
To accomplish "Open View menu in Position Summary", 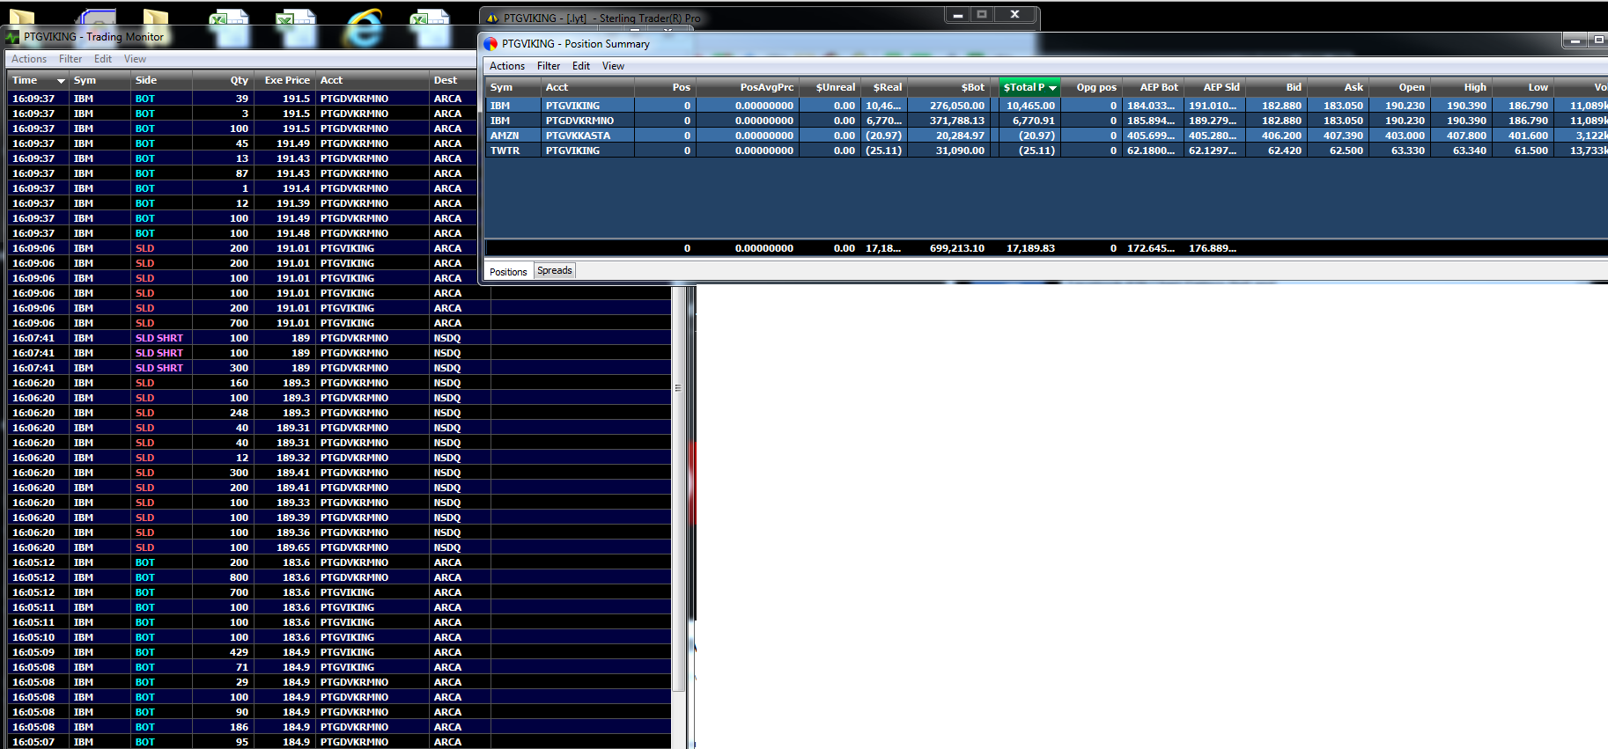I will (613, 66).
